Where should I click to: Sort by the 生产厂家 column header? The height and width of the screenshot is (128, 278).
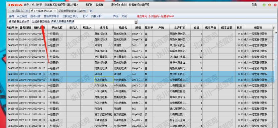click(x=180, y=28)
